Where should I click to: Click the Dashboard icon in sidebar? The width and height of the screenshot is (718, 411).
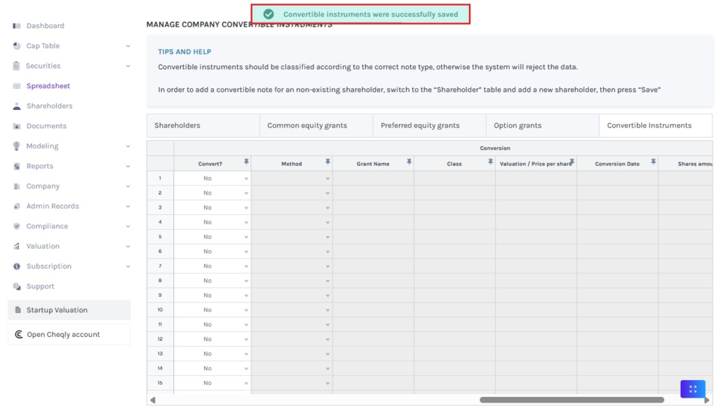tap(17, 26)
